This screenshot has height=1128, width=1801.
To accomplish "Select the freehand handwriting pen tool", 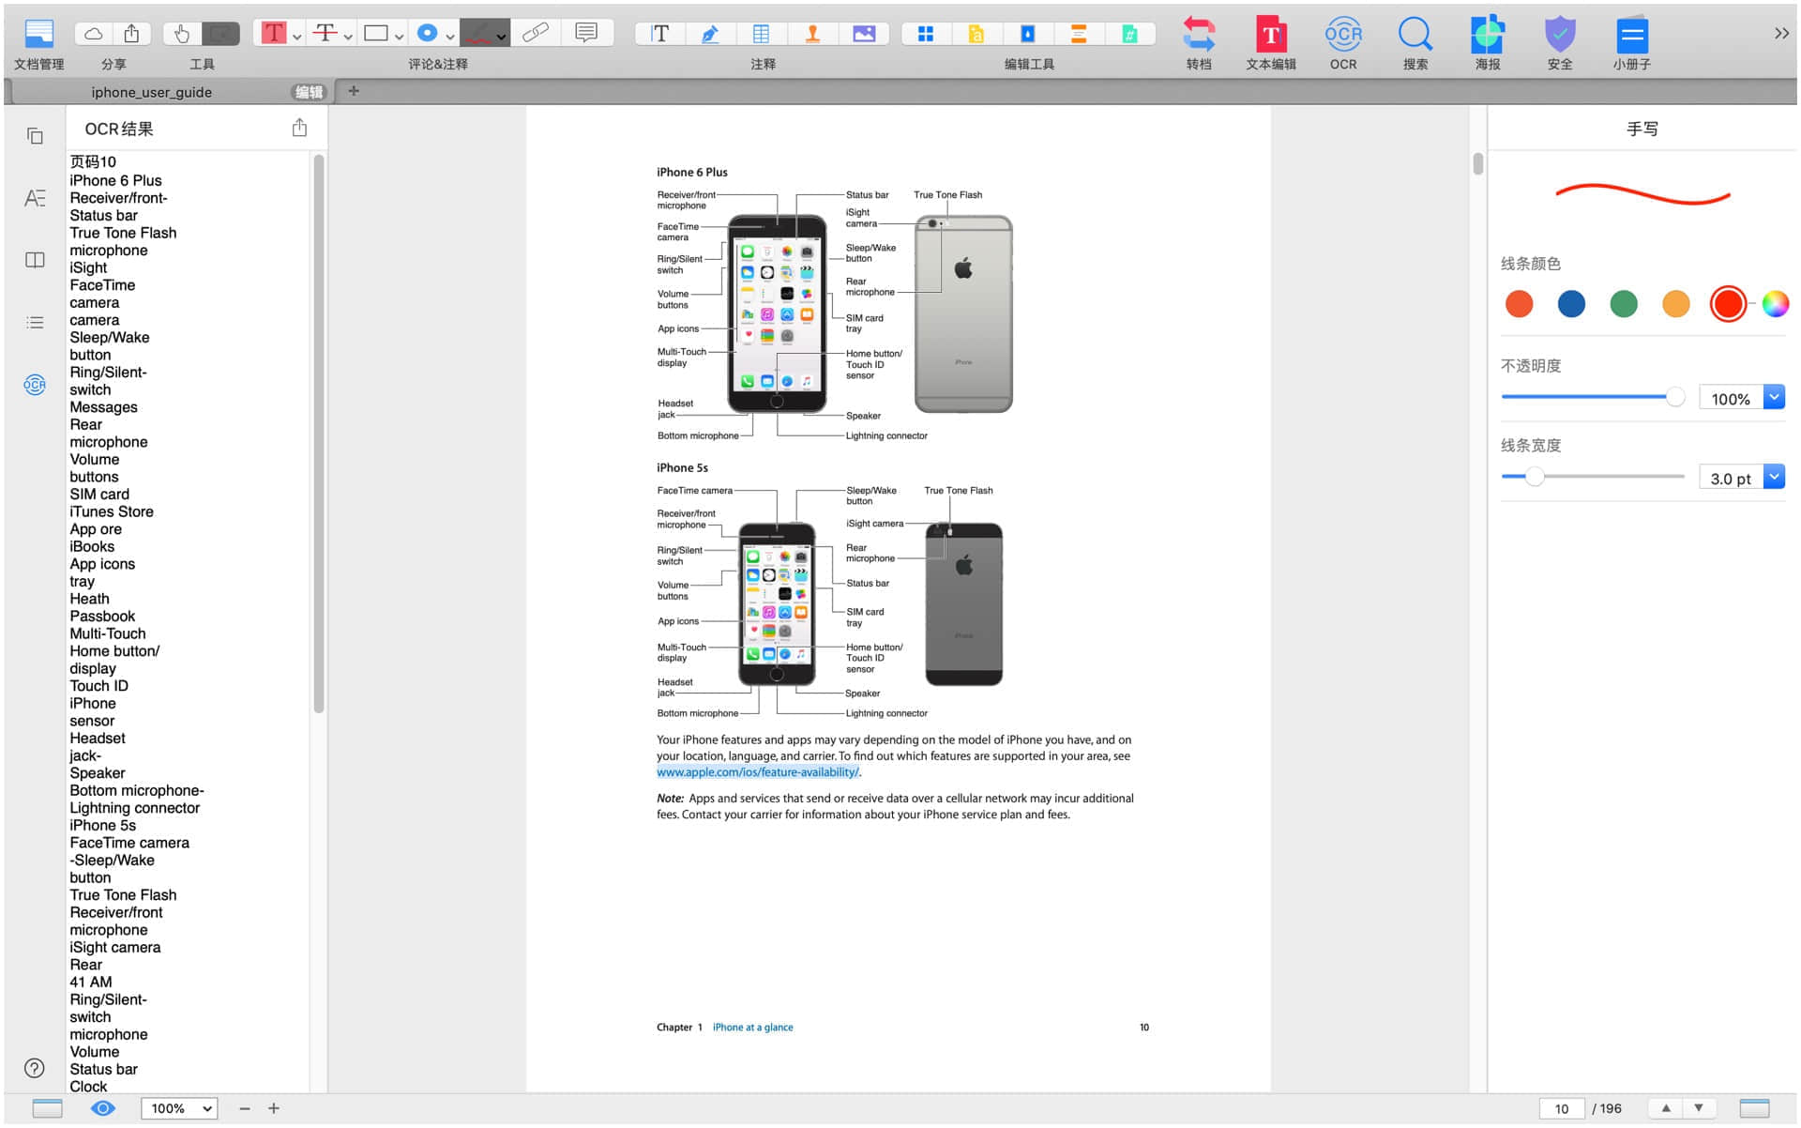I will (x=478, y=34).
